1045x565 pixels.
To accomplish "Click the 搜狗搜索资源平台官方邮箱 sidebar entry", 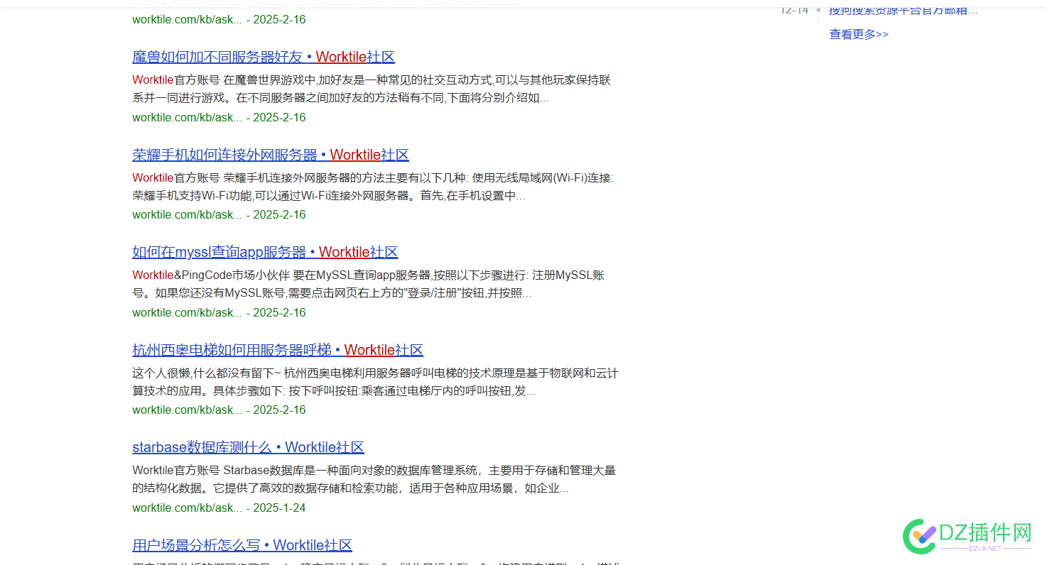I will [903, 11].
